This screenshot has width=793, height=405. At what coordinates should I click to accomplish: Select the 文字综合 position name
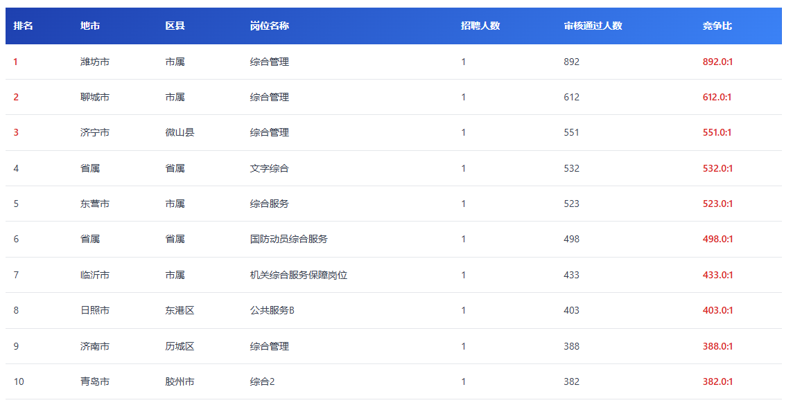270,168
